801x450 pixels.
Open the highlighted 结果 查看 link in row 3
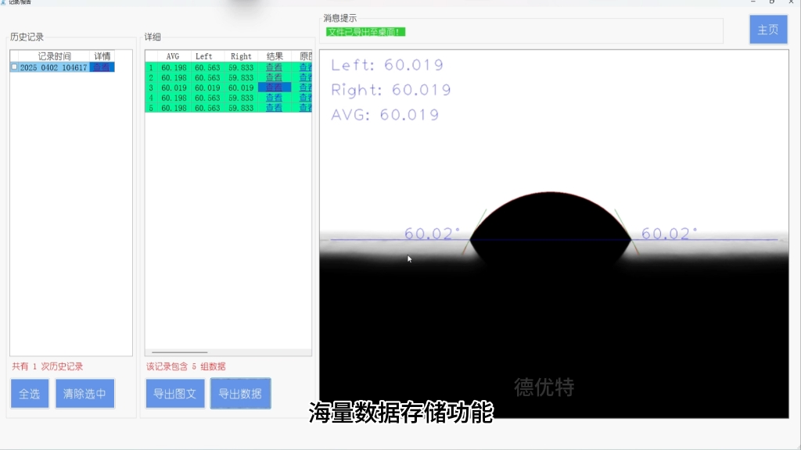pos(275,87)
